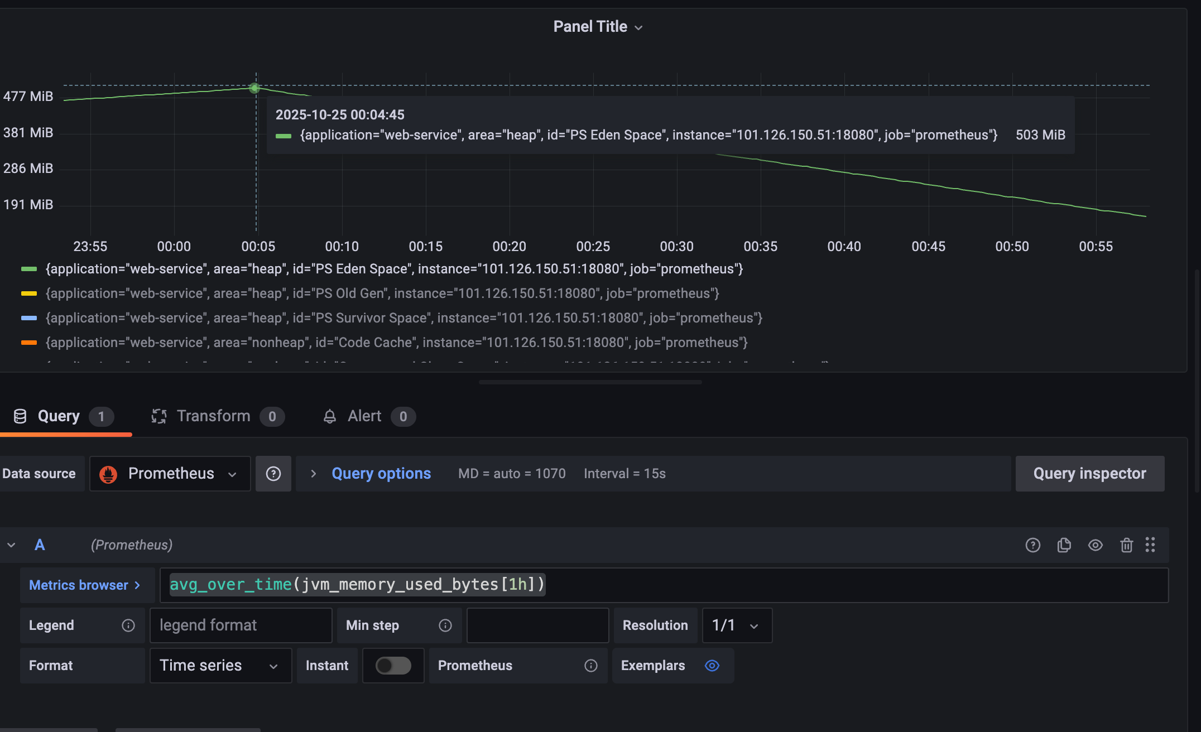Open the Resolution 1/1 dropdown
This screenshot has height=732, width=1201.
[x=736, y=625]
